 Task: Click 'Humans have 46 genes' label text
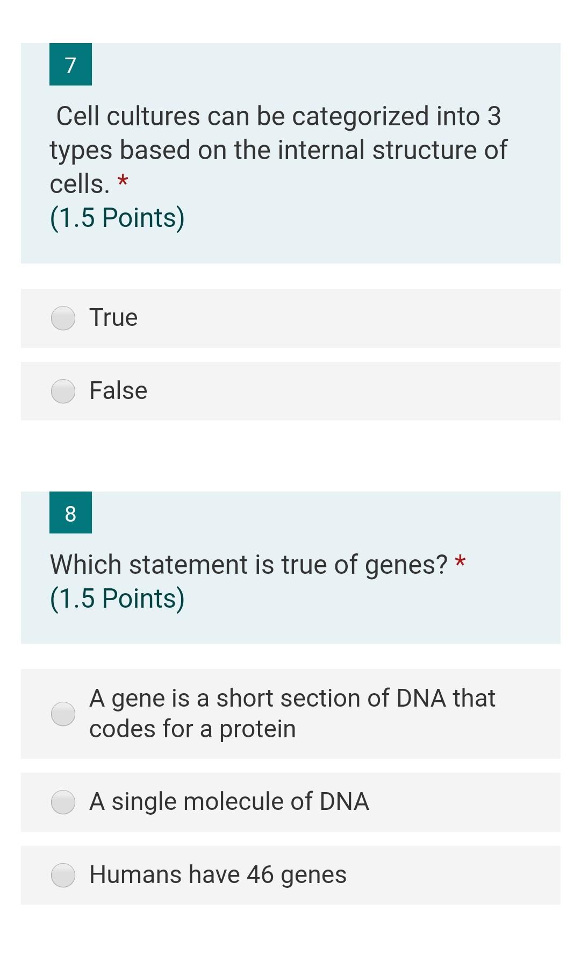218,874
